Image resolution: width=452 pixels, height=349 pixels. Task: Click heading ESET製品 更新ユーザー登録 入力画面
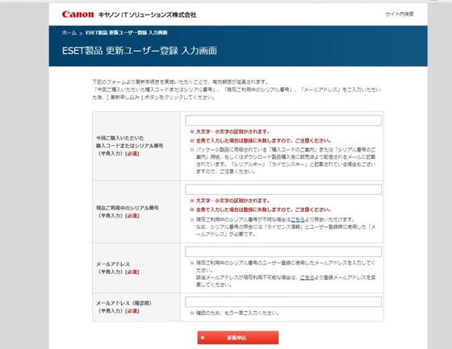(140, 51)
